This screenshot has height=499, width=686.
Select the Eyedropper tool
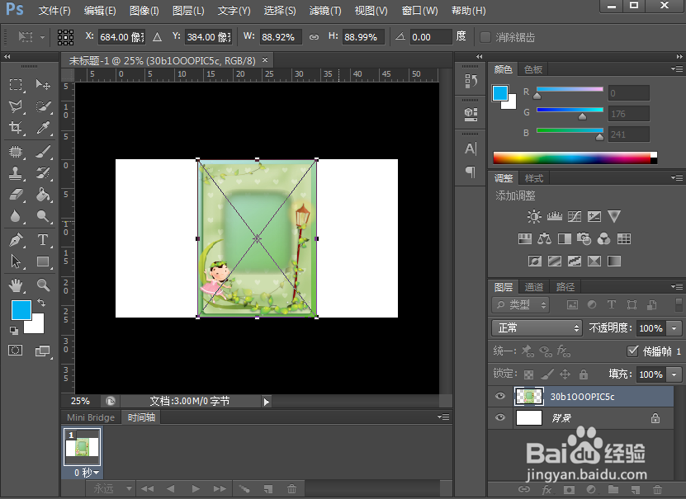click(43, 128)
